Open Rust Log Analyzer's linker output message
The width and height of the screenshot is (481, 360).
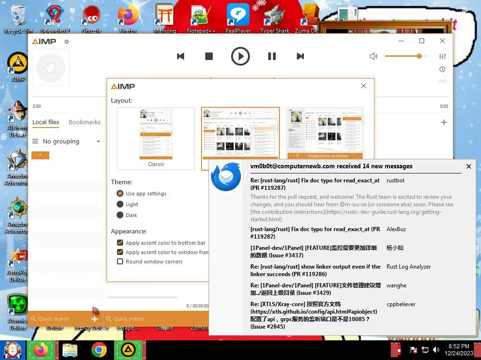coord(315,270)
